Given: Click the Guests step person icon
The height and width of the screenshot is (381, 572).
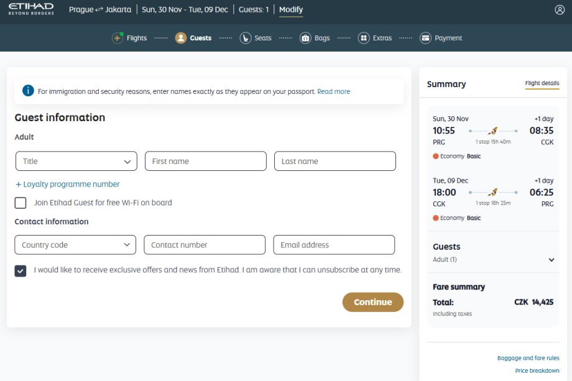Looking at the screenshot, I should [181, 38].
